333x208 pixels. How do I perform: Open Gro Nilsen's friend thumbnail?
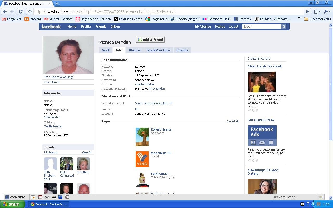[83, 164]
